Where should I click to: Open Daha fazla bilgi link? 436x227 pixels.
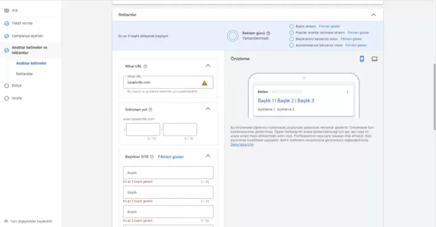coord(242,145)
